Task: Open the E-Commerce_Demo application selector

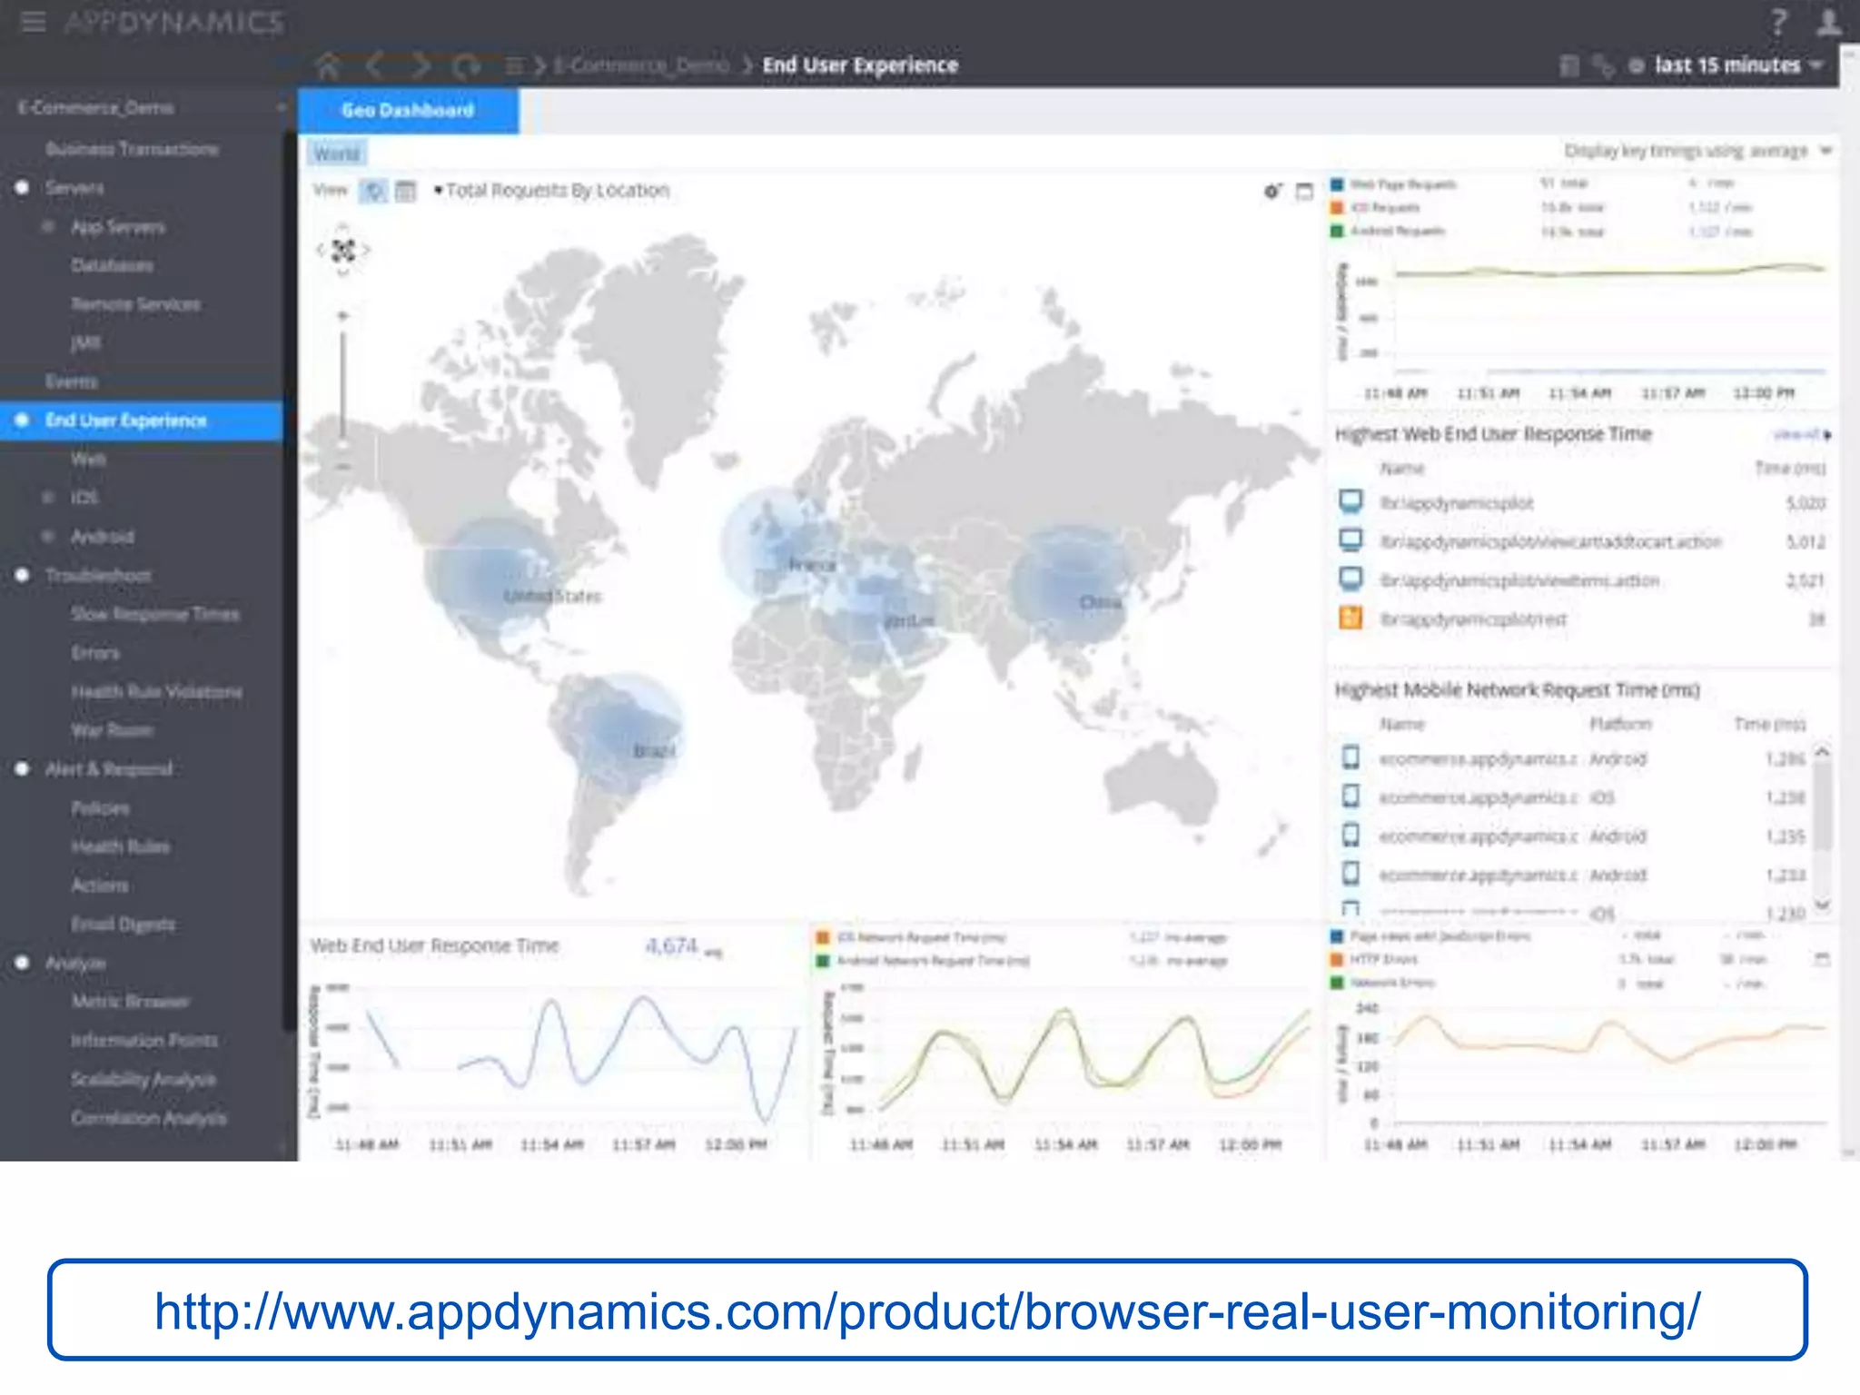Action: [x=150, y=108]
